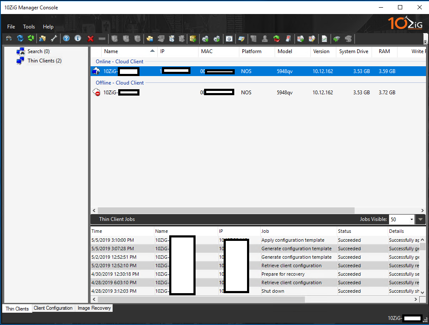Screen dimensions: 429x325
Task: Click the folder with blue window icon
Action: tap(150, 39)
